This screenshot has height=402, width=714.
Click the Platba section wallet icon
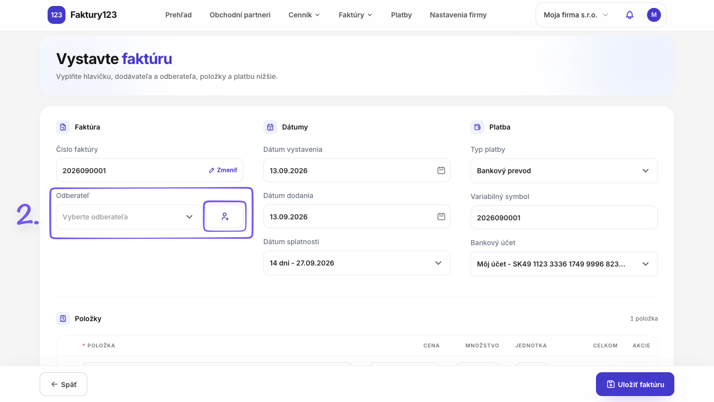477,127
